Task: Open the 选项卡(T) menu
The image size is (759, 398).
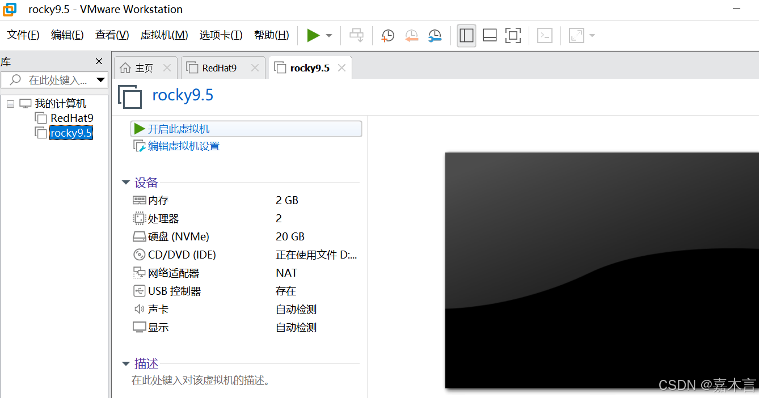Action: (221, 35)
